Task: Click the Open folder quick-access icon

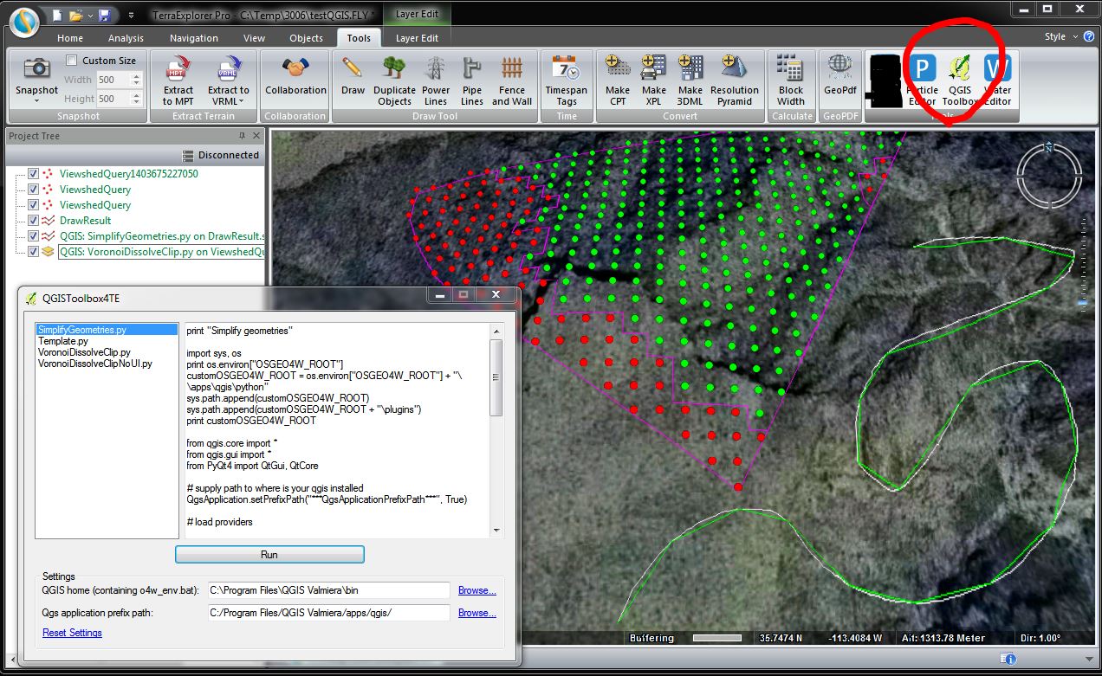Action: click(x=76, y=15)
